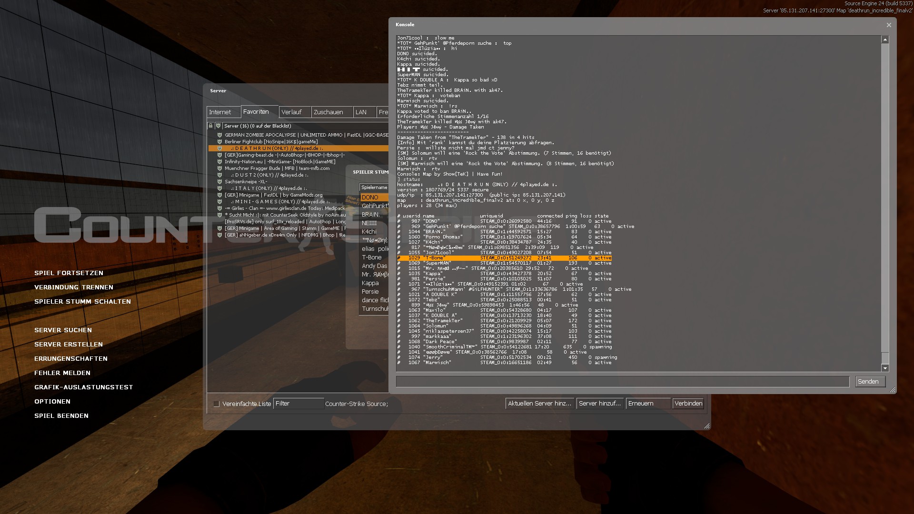Select Spiel fortsetzen in main menu

tap(69, 273)
